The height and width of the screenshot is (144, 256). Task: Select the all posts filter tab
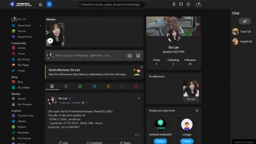52,86
